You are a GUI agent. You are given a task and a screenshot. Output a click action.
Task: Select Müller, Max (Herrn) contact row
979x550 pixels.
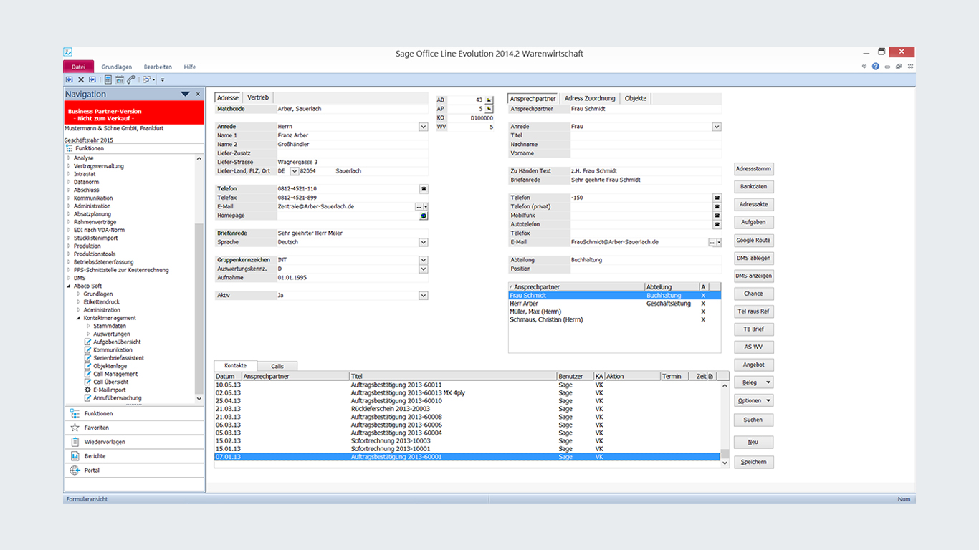(x=614, y=312)
